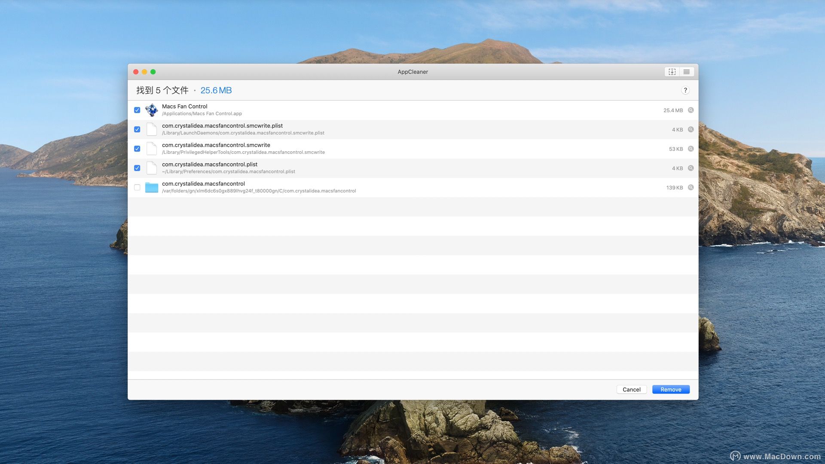
Task: Open the help question mark button
Action: pos(685,90)
